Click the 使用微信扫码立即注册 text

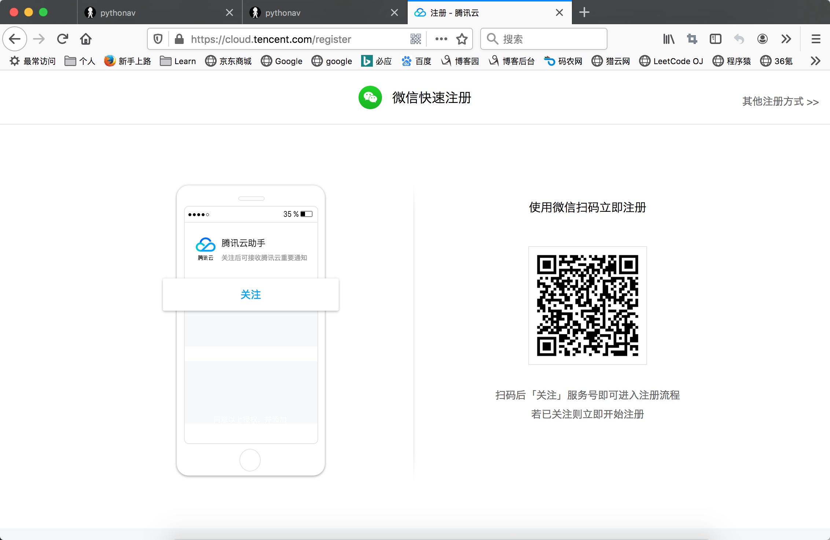pyautogui.click(x=588, y=207)
